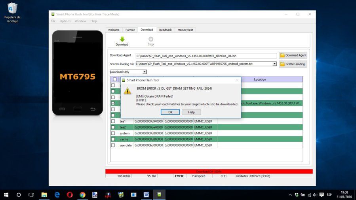
Task: Click the Stop toolbar icon
Action: coord(151,39)
